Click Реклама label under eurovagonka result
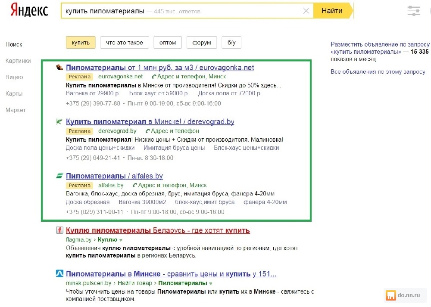The width and height of the screenshot is (431, 307). 79,77
